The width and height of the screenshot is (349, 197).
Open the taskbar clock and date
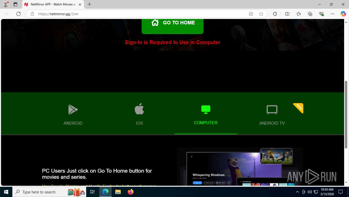[327, 192]
